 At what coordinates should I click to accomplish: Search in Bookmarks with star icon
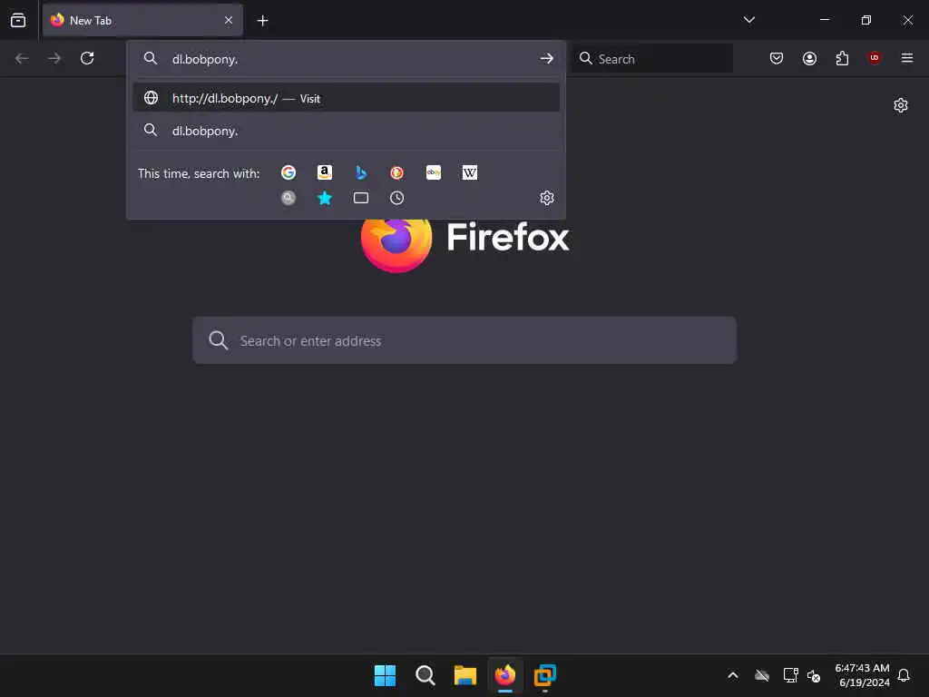click(325, 198)
